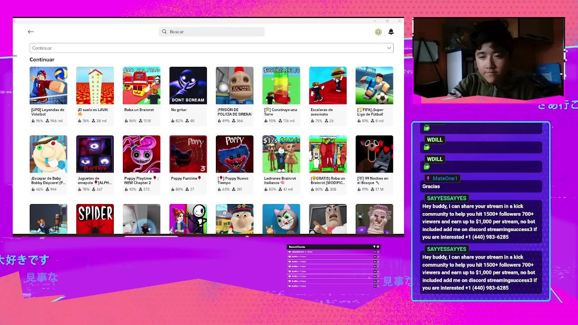Open the Construye una Torre thumbnail
This screenshot has height=325, width=578.
click(281, 85)
